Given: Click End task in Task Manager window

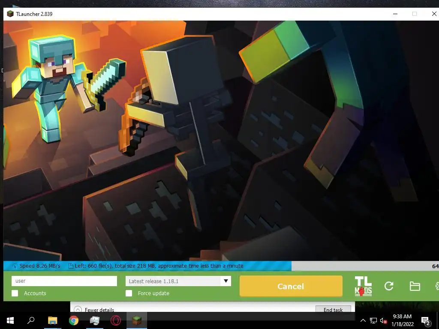Looking at the screenshot, I should [x=333, y=309].
